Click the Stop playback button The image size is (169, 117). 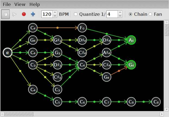5,14
